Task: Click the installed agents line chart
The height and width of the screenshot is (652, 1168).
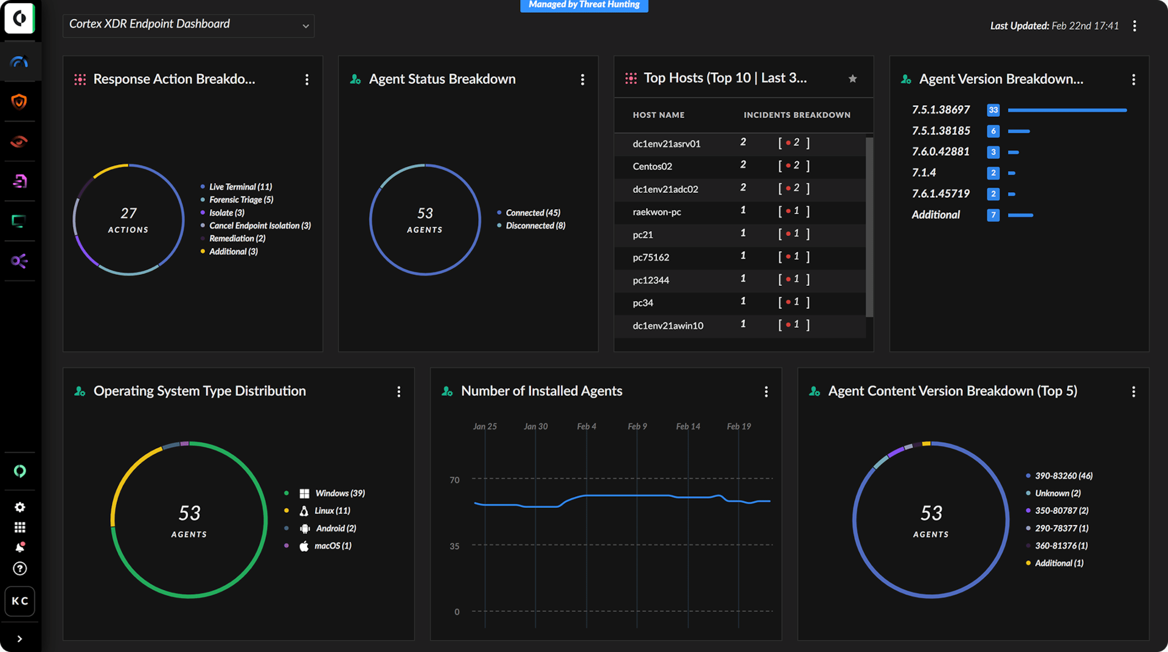Action: (x=622, y=500)
